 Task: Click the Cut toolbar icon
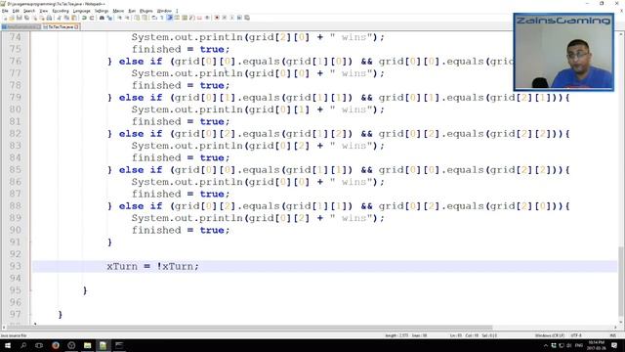pyautogui.click(x=59, y=18)
